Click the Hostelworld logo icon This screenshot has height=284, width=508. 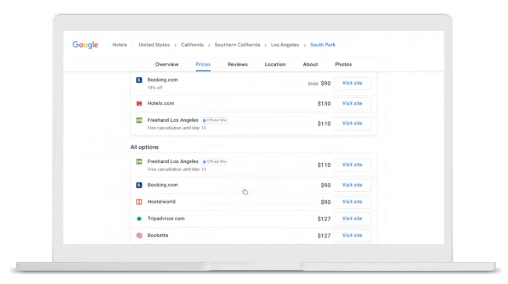click(x=139, y=202)
